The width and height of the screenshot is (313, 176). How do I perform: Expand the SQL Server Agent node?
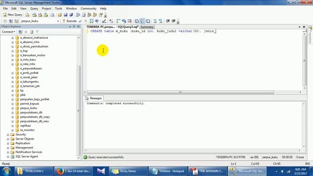[x=8, y=156]
